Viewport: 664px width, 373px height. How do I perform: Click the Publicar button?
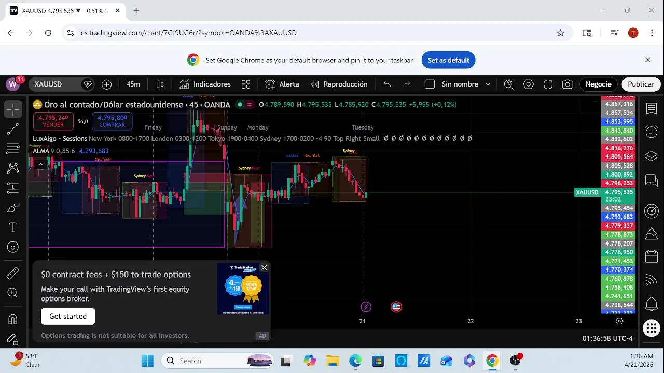(x=641, y=84)
